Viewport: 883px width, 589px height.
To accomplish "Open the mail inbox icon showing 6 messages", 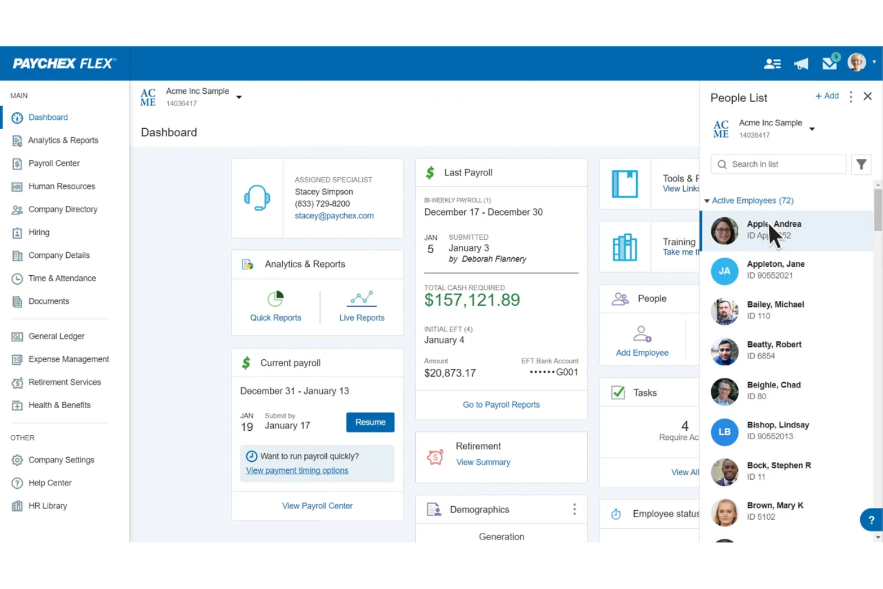I will [x=829, y=63].
